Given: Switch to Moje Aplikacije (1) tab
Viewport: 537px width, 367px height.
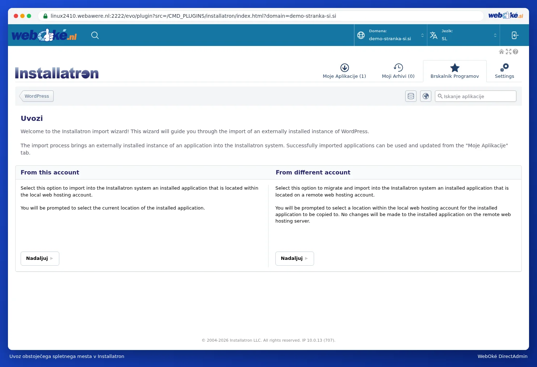Looking at the screenshot, I should point(344,71).
